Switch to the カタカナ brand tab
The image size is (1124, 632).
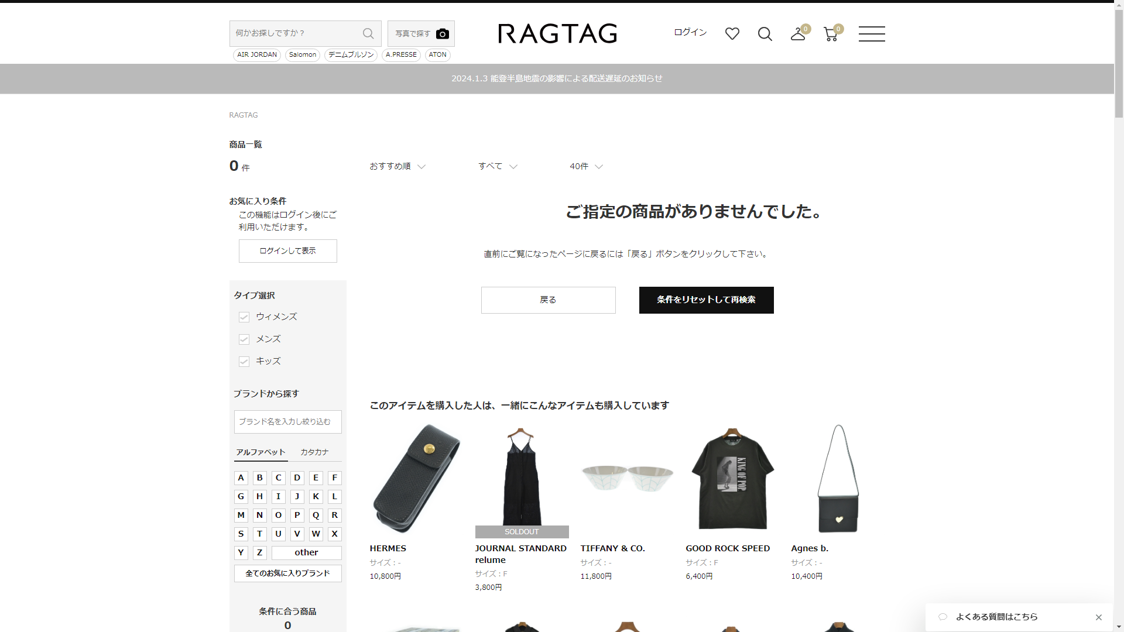[314, 452]
